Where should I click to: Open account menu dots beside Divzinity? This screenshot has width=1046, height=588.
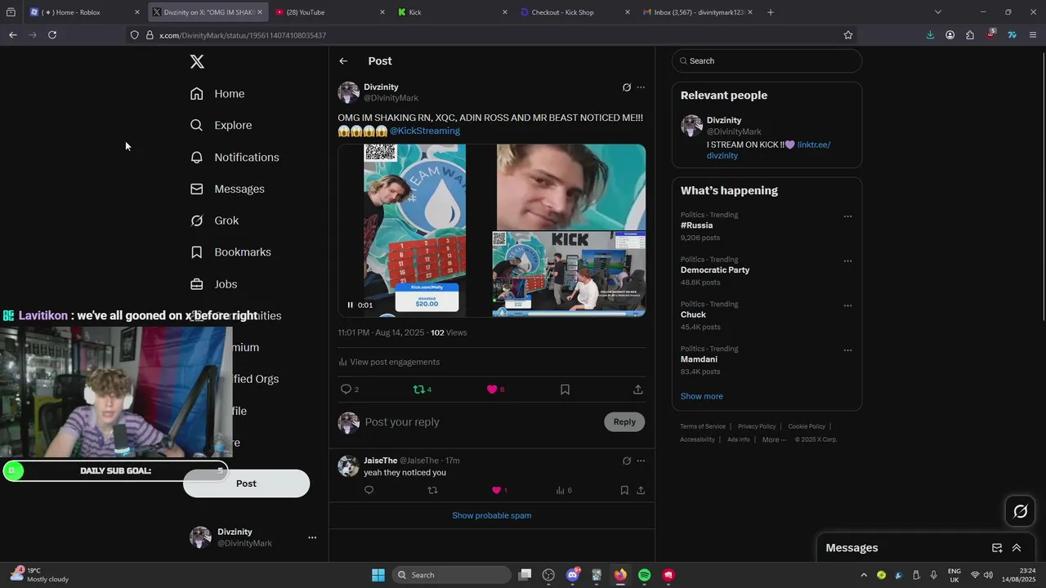tap(311, 537)
